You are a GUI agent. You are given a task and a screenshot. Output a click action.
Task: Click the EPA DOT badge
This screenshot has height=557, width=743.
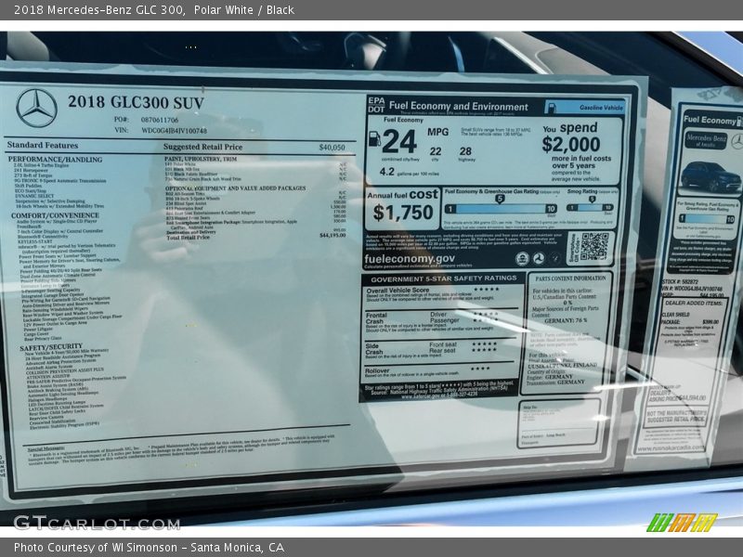[376, 105]
